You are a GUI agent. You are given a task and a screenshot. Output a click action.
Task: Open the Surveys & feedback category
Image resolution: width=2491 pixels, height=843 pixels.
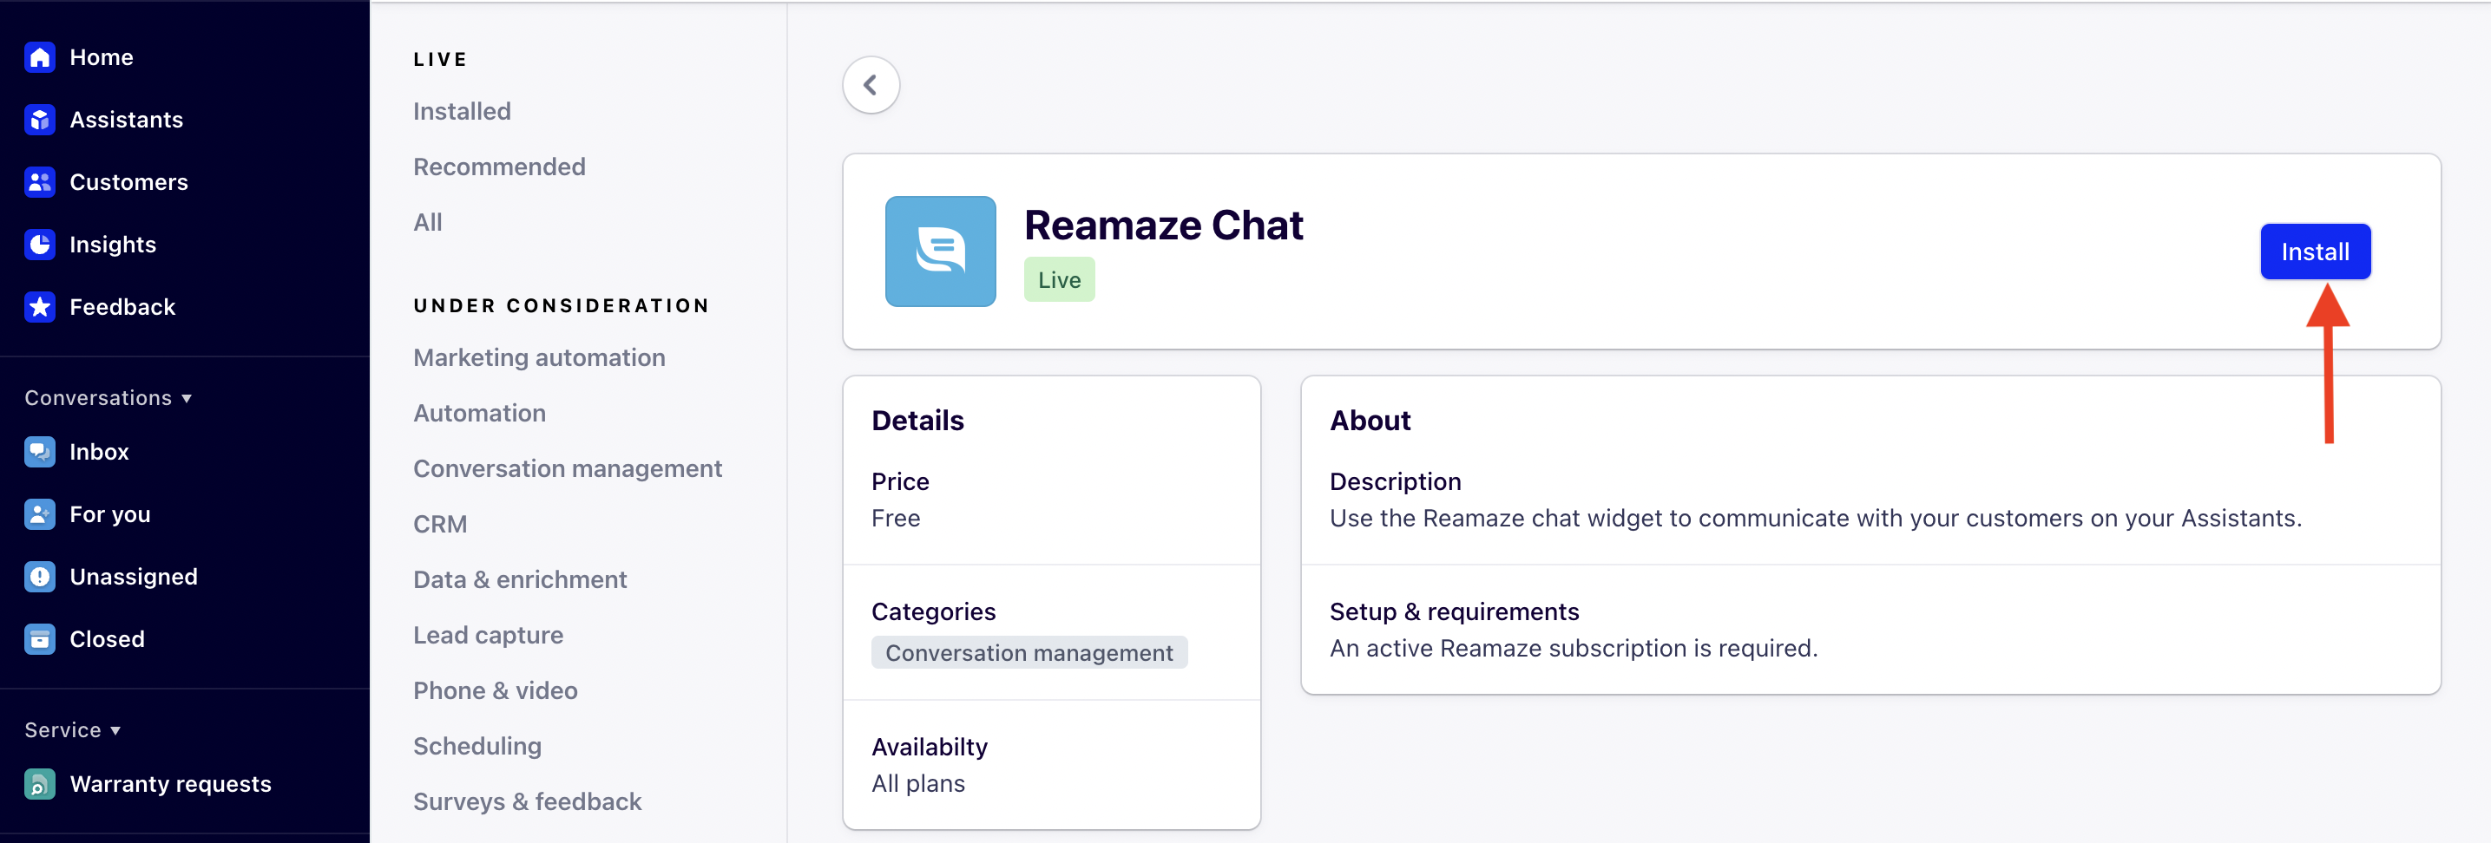pos(527,801)
